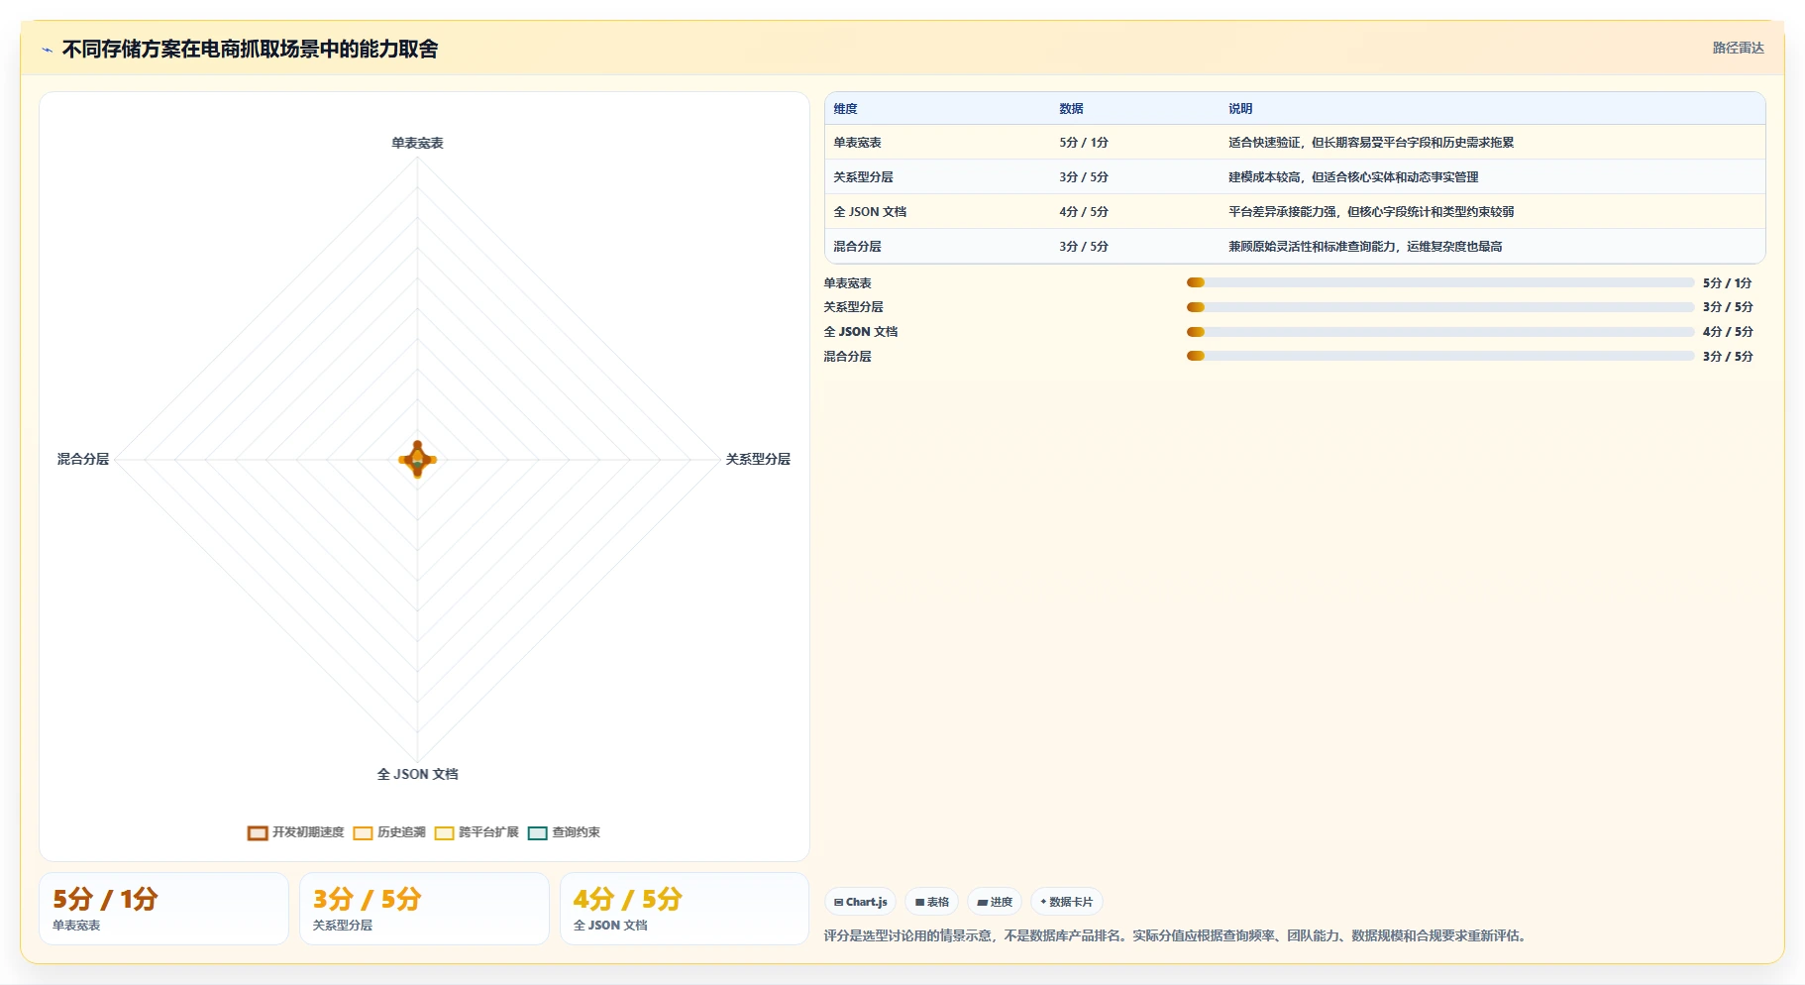Click the 单表宽表 cell in the table
This screenshot has width=1805, height=985.
(x=857, y=143)
